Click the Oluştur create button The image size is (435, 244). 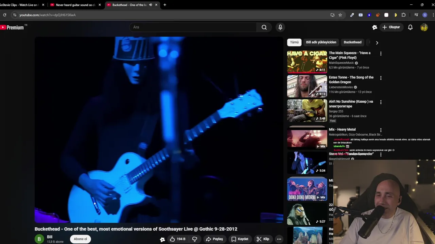click(391, 27)
